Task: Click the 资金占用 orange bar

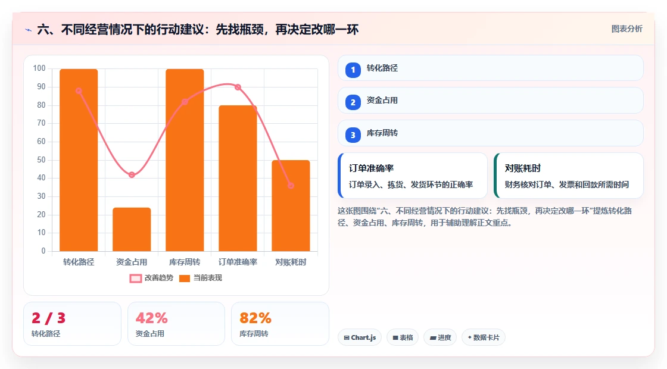Action: tap(132, 229)
